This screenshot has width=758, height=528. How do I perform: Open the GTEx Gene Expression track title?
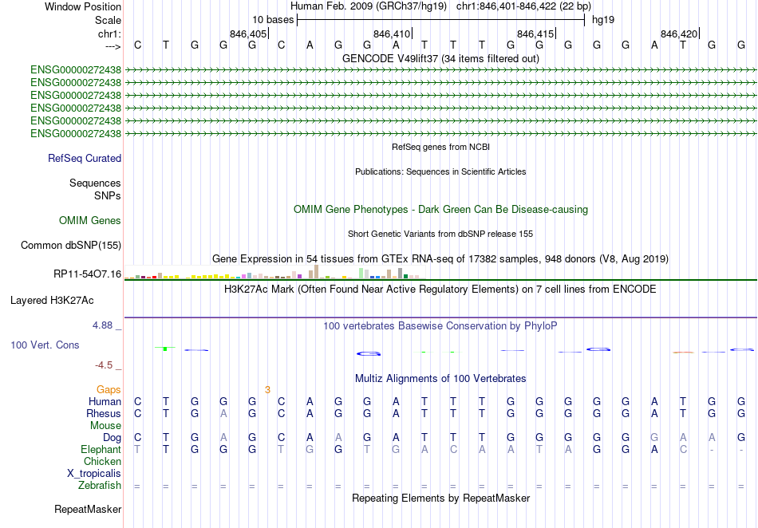point(440,259)
